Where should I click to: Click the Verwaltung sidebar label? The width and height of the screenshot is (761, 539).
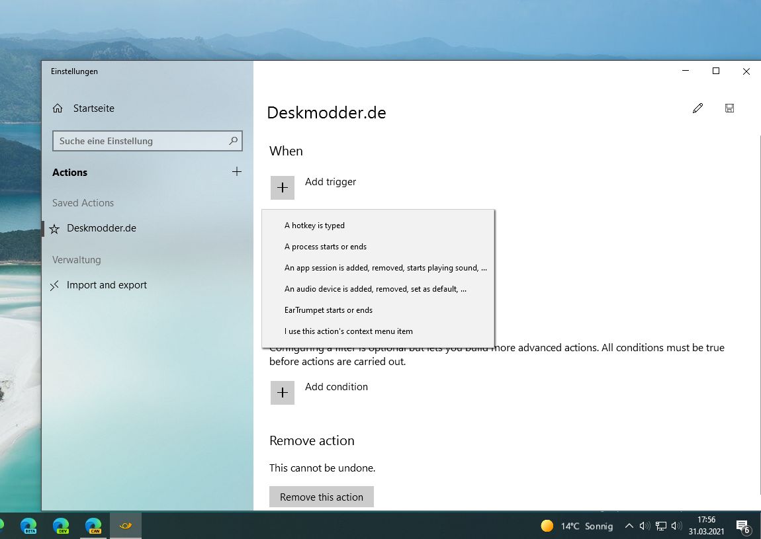click(77, 260)
